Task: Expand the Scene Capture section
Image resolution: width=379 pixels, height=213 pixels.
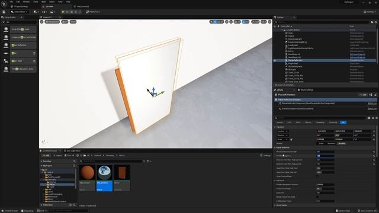Action: coord(275,205)
